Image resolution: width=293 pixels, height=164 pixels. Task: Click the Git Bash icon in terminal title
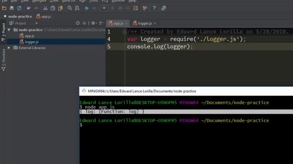(x=84, y=91)
